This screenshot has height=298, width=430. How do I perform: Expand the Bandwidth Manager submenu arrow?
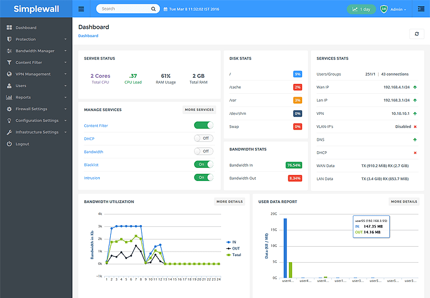point(65,51)
